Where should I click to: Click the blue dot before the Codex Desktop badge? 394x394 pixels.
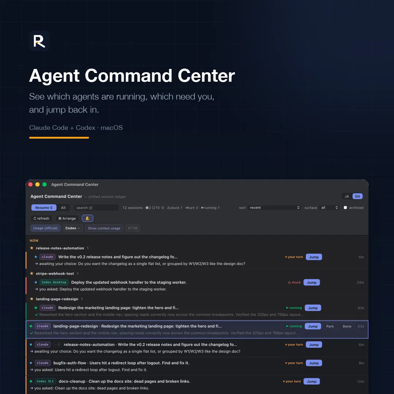36,282
